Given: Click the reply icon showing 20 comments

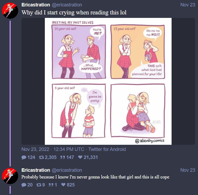Looking at the screenshot, I should (x=24, y=185).
